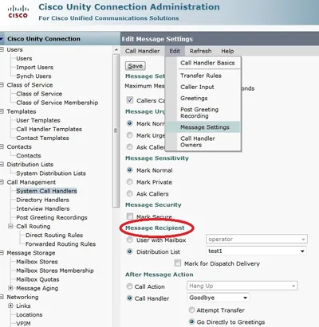Open the Call Handler menu
Viewport: 319px width, 327px height.
pos(143,51)
